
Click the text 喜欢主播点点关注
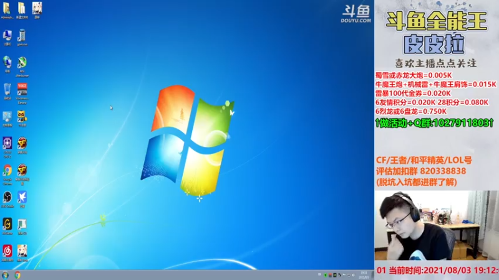pyautogui.click(x=435, y=63)
